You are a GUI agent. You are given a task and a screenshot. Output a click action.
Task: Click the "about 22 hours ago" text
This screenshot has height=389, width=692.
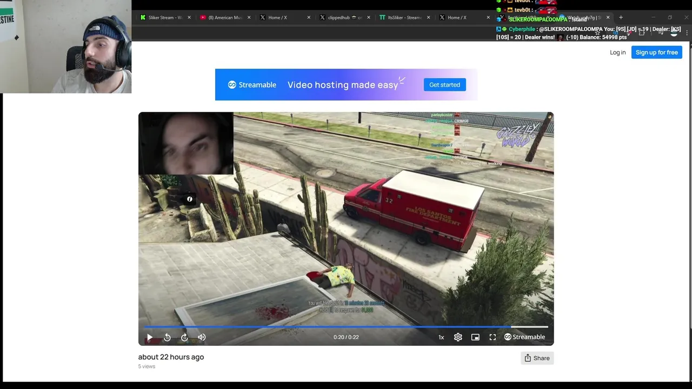coord(171,357)
